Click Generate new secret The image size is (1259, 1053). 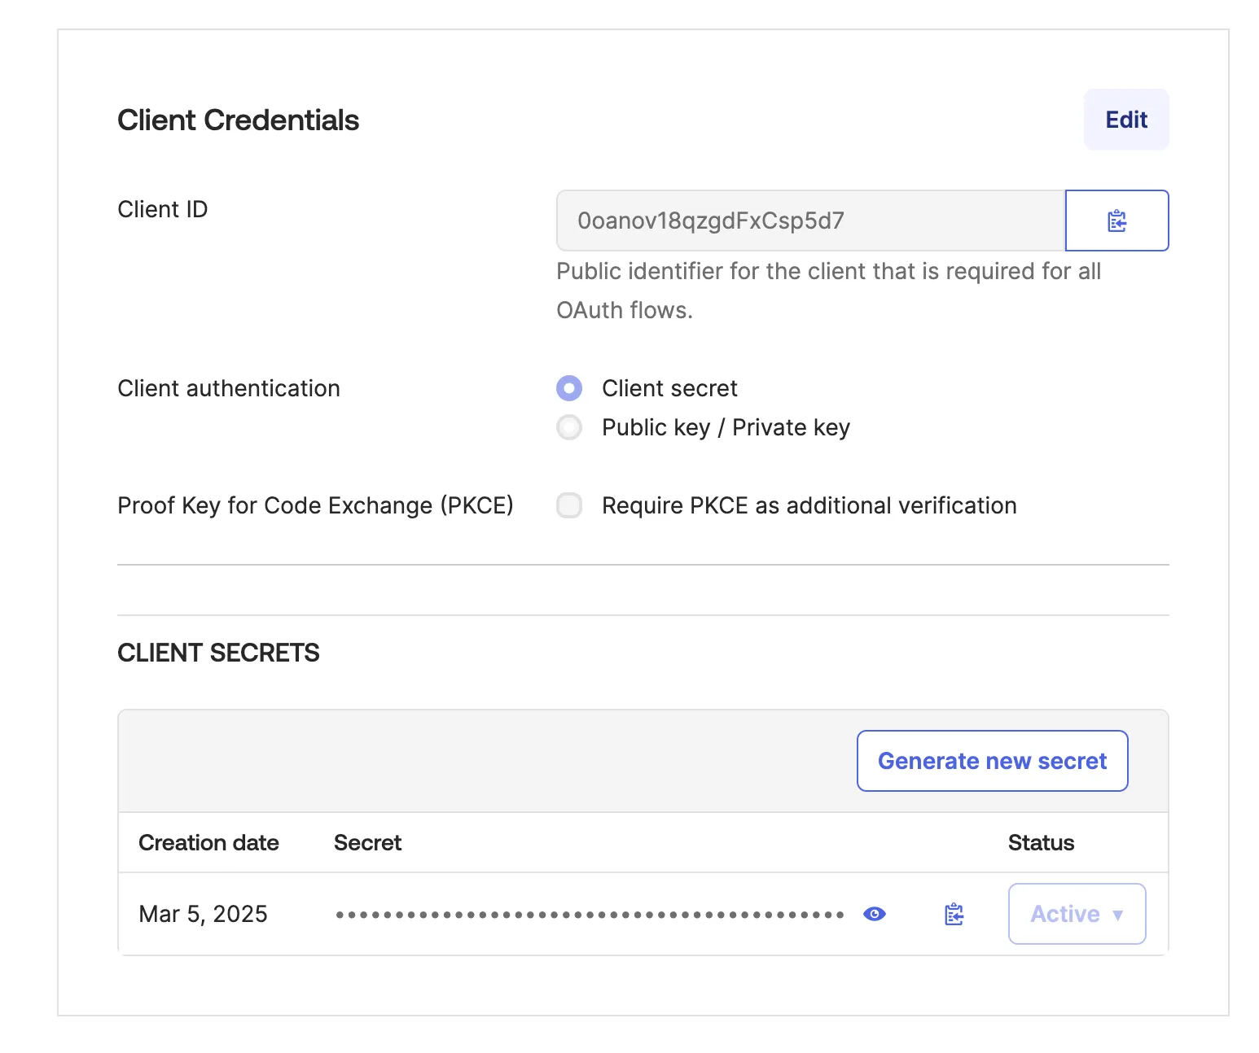[x=992, y=761]
